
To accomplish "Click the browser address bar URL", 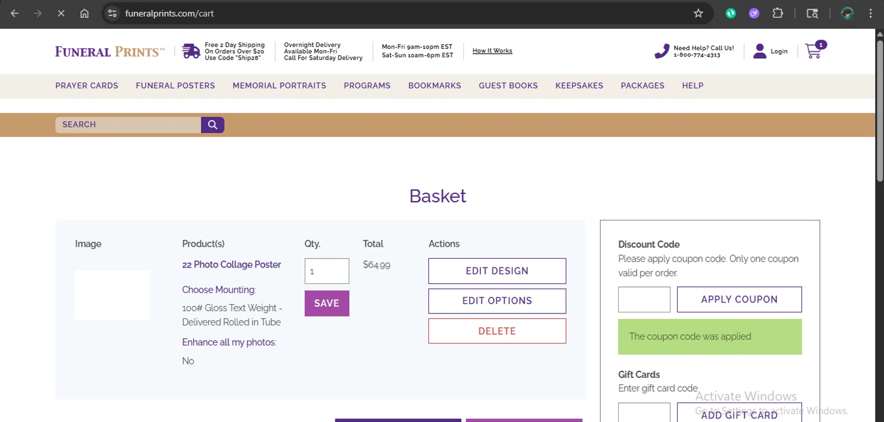I will (x=170, y=13).
